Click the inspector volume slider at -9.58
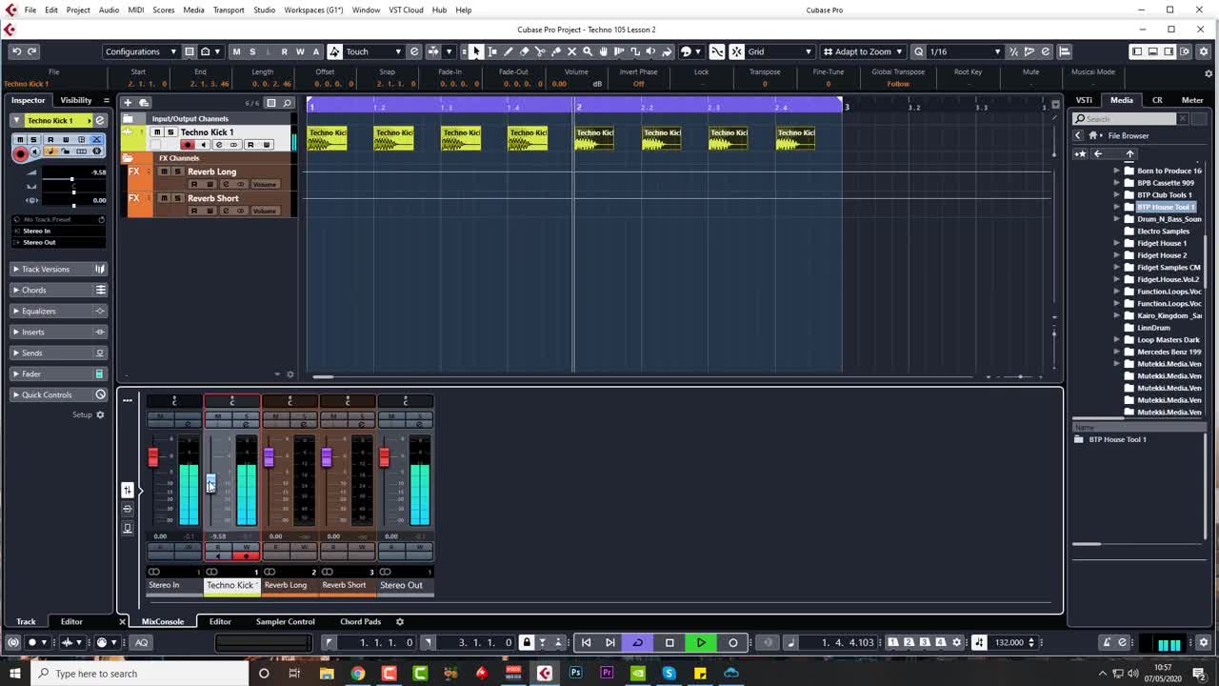Viewport: 1219px width, 686px height. click(71, 178)
